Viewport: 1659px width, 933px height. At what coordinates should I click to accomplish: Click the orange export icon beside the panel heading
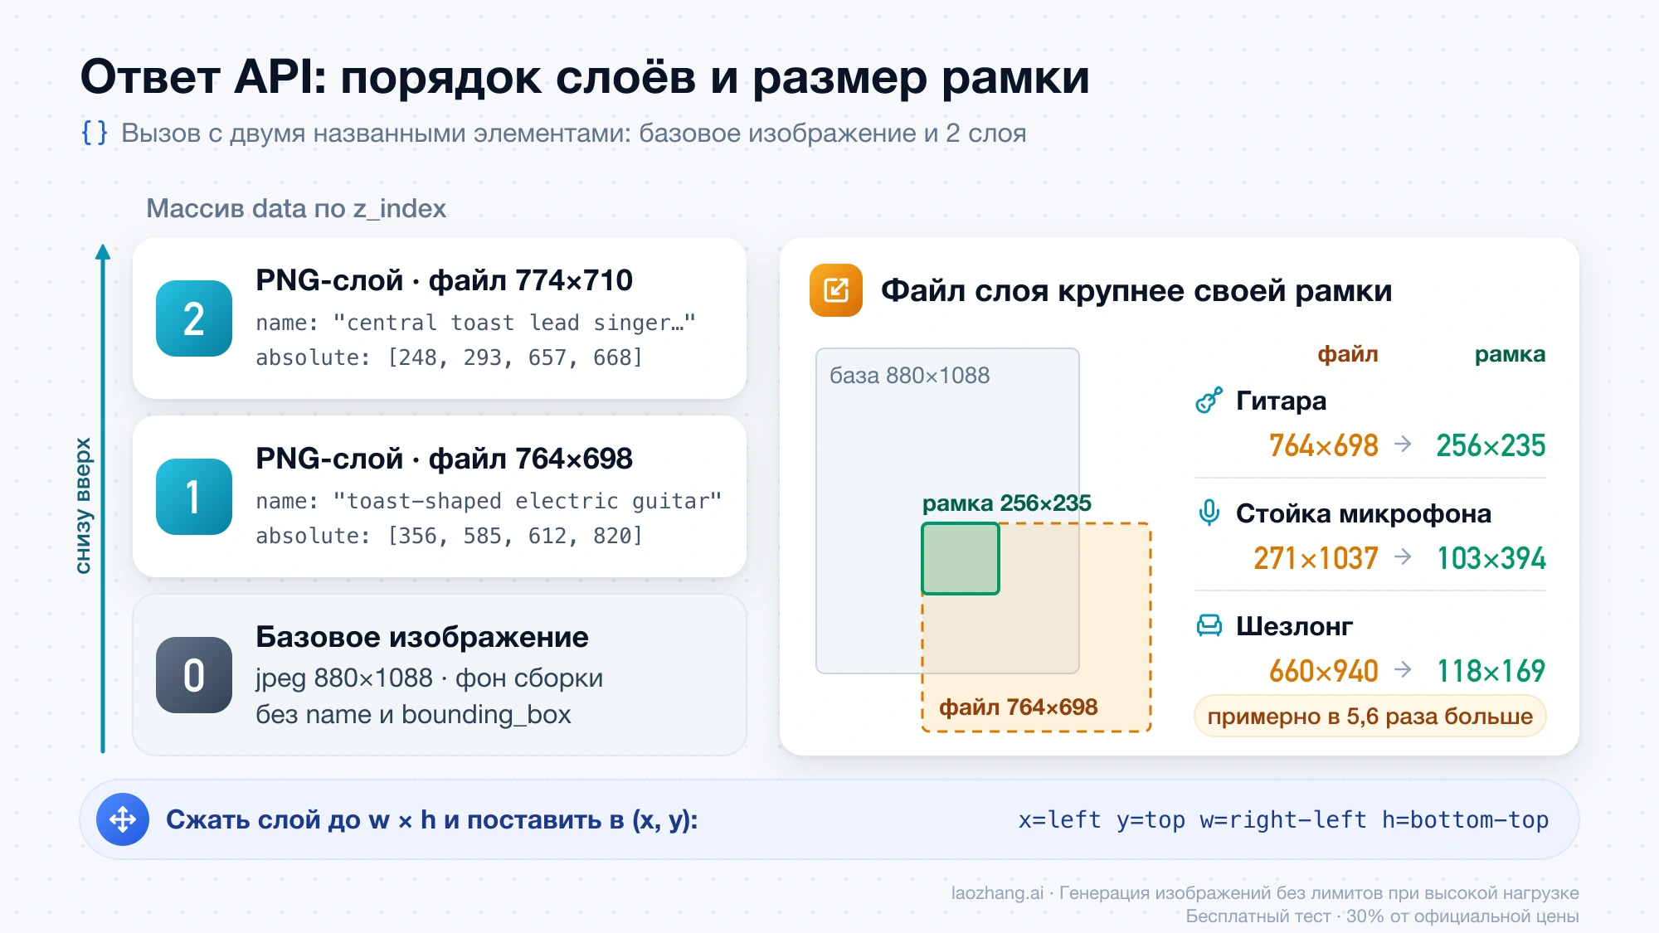click(836, 290)
